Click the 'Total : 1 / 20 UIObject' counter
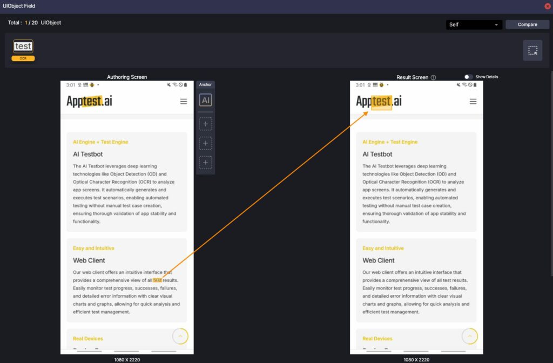The height and width of the screenshot is (363, 553). (x=35, y=23)
